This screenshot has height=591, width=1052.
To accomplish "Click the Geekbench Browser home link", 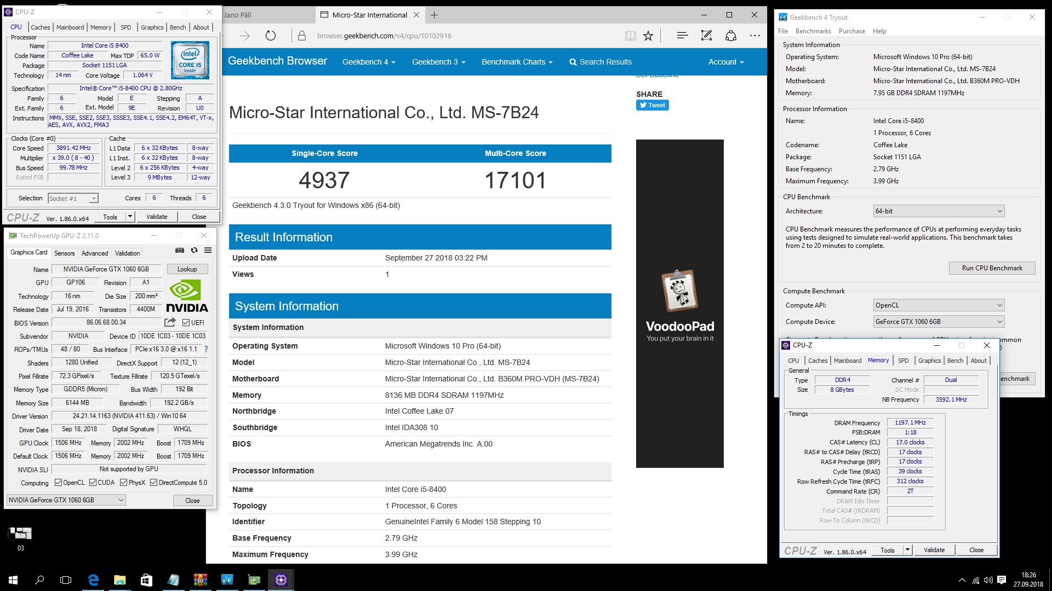I will [277, 61].
